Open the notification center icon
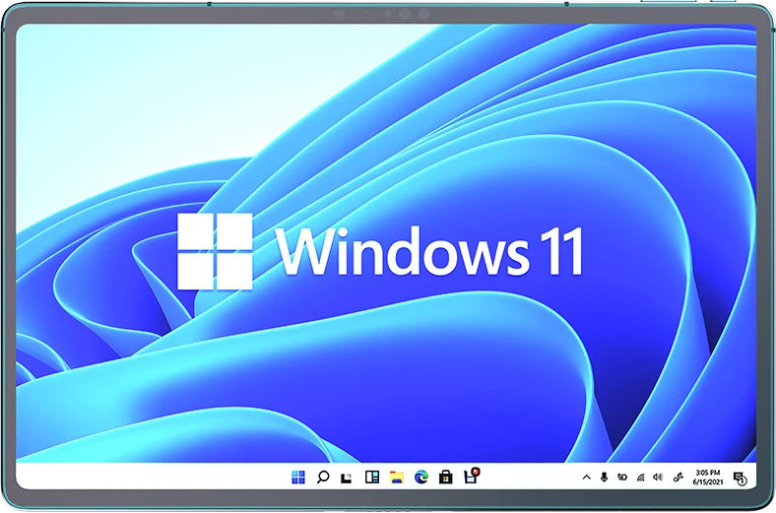This screenshot has height=513, width=776. click(x=740, y=479)
